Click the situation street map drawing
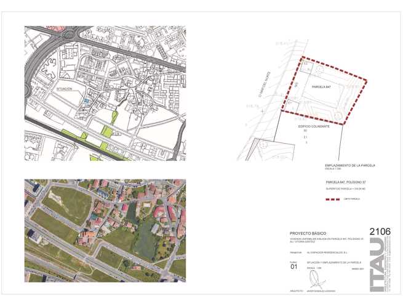Image resolution: width=403 pixels, height=296 pixels. pos(105,92)
